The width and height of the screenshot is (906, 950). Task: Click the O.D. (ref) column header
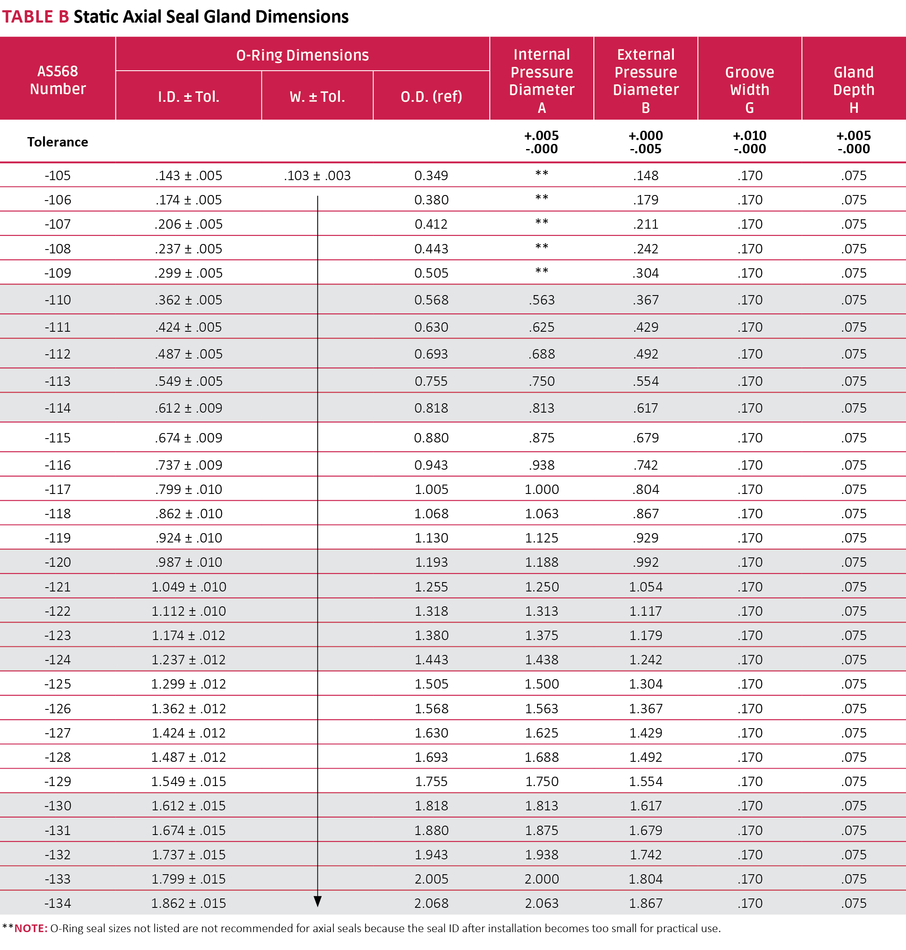[431, 97]
